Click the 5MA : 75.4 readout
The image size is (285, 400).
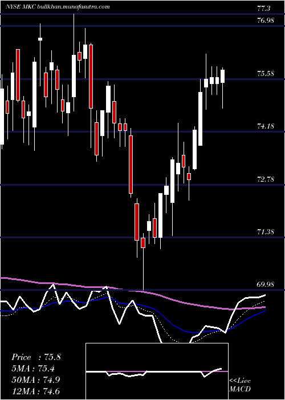click(33, 369)
